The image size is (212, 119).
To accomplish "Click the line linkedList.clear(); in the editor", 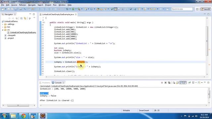I will coord(64,71).
